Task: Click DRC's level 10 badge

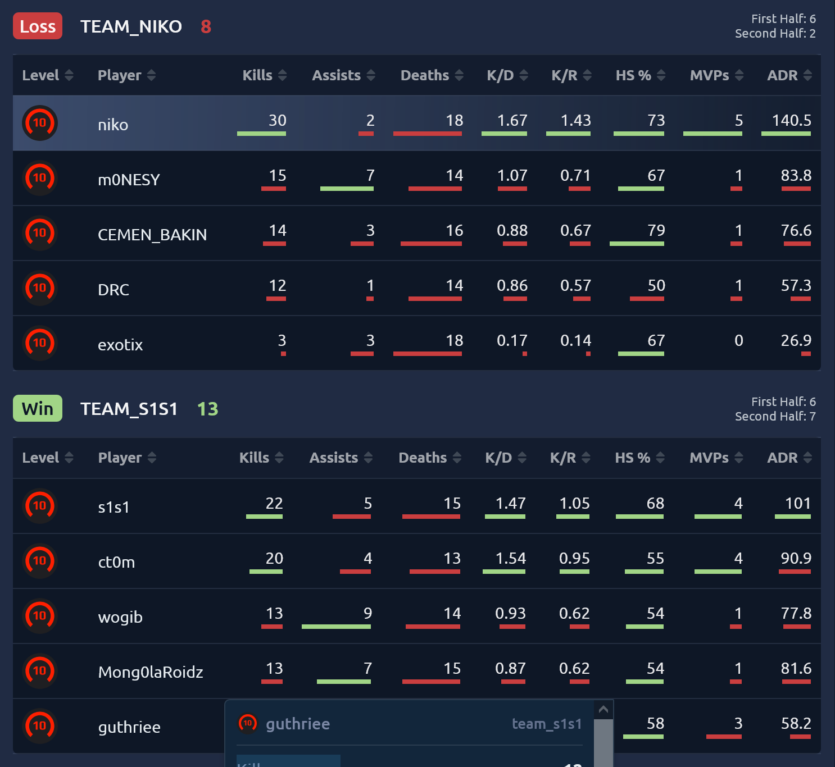Action: (x=40, y=288)
